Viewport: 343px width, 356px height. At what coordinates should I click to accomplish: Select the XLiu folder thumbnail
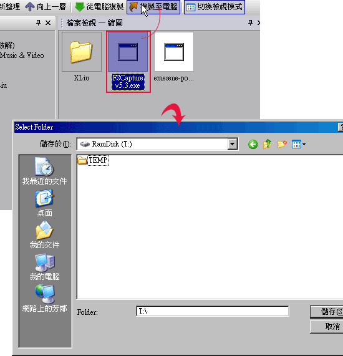pos(82,57)
